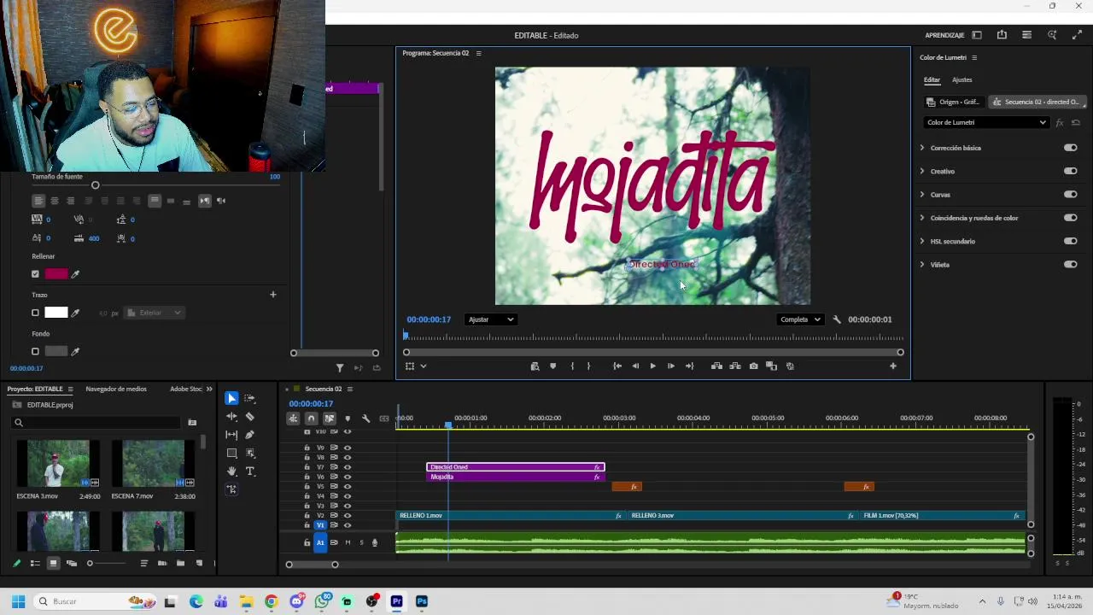
Task: Open the APRENDIZAJE workspace
Action: (x=944, y=35)
